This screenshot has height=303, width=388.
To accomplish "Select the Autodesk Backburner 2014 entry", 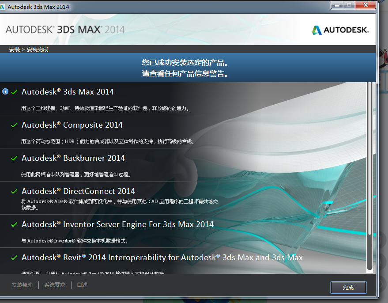I will (x=73, y=158).
